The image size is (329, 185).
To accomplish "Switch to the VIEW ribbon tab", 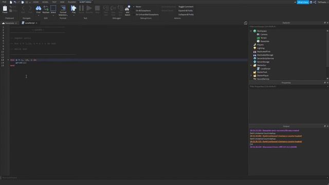I will coord(62,2).
